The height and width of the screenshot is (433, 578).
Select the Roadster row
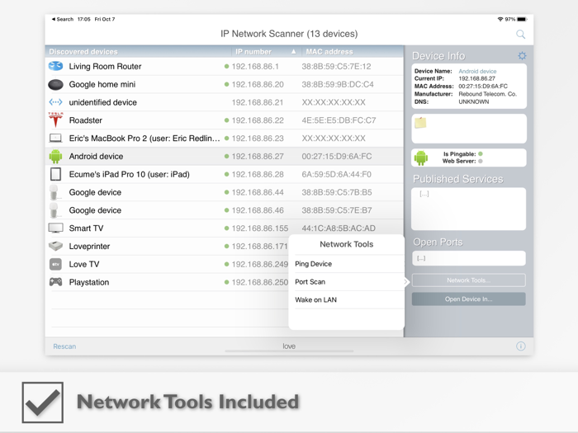pyautogui.click(x=225, y=120)
